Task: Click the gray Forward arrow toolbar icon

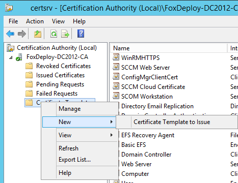Action: [22, 34]
